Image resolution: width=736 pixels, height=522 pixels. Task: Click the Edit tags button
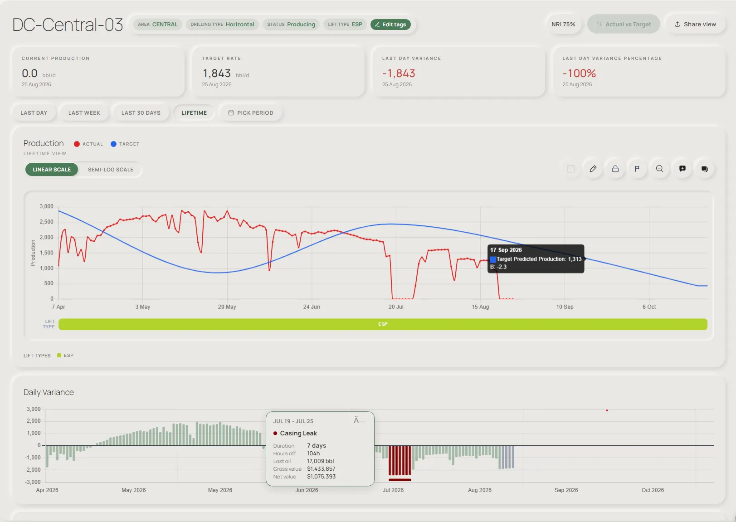(x=390, y=24)
